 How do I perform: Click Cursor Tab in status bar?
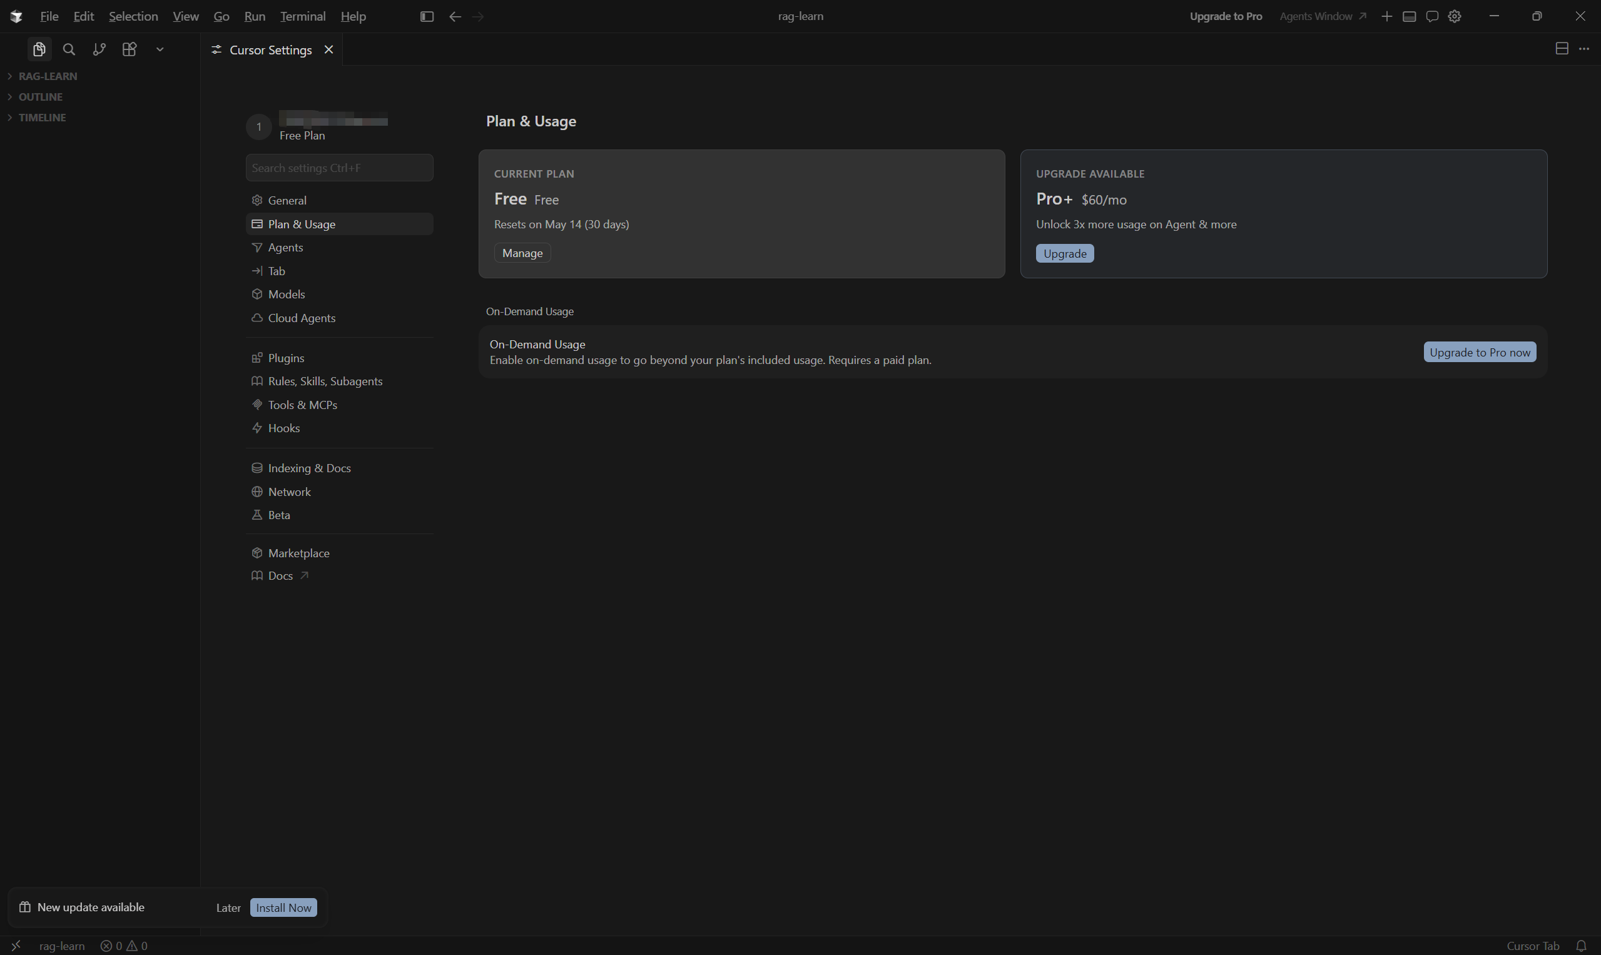1533,946
